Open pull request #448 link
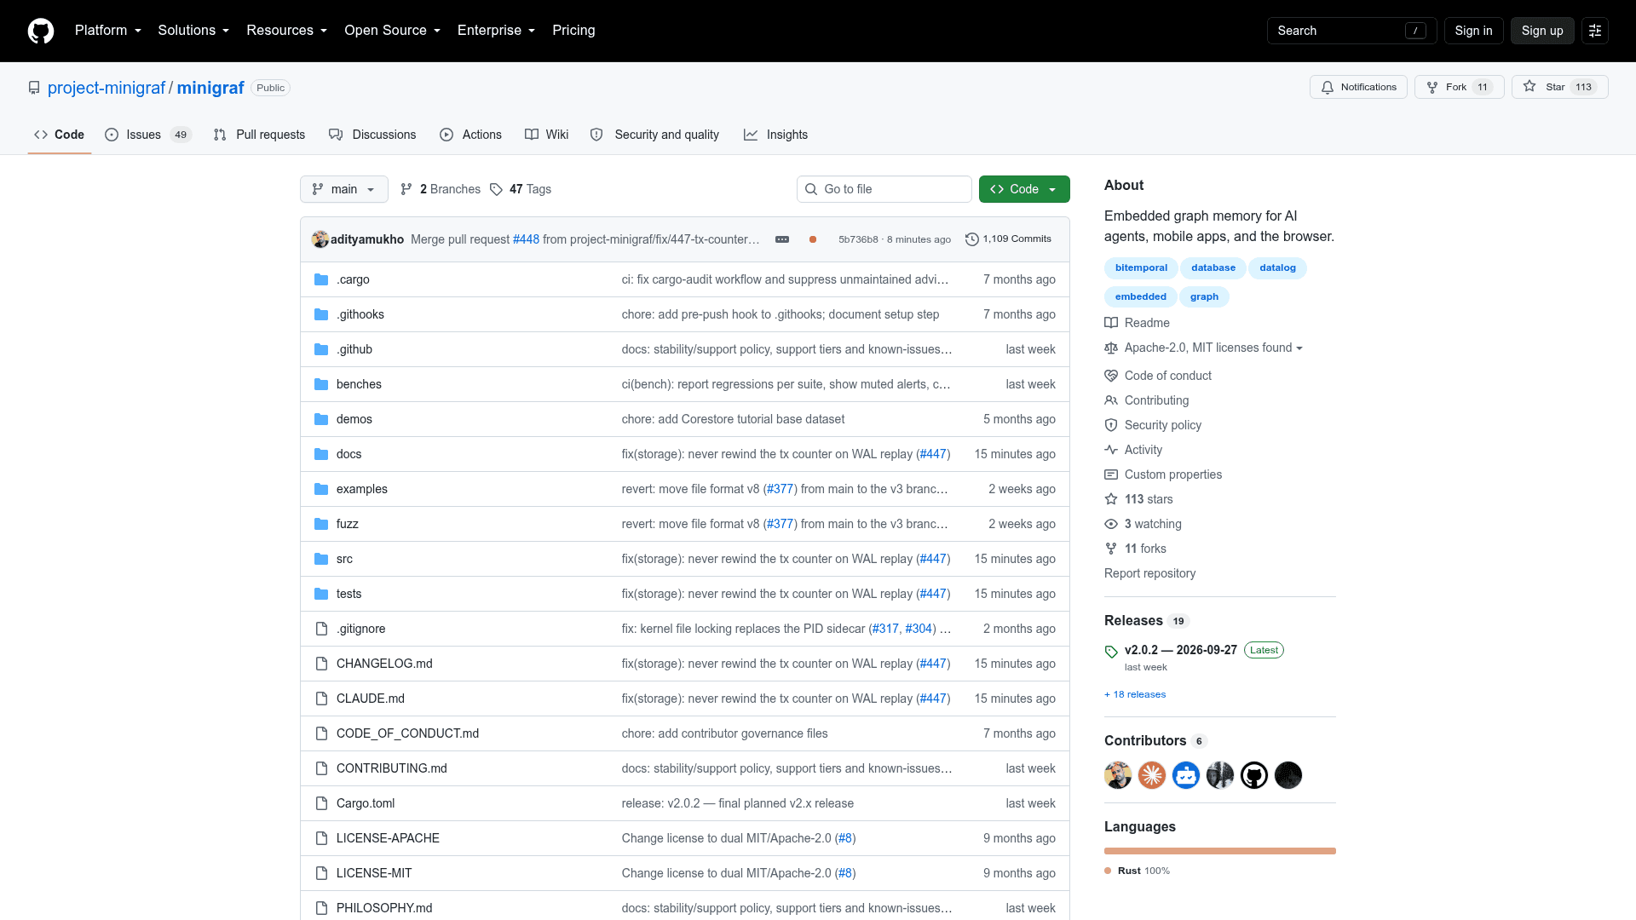This screenshot has width=1636, height=920. coord(526,239)
